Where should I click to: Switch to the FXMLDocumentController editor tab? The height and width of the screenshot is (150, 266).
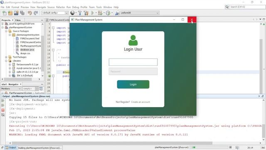tap(58, 20)
